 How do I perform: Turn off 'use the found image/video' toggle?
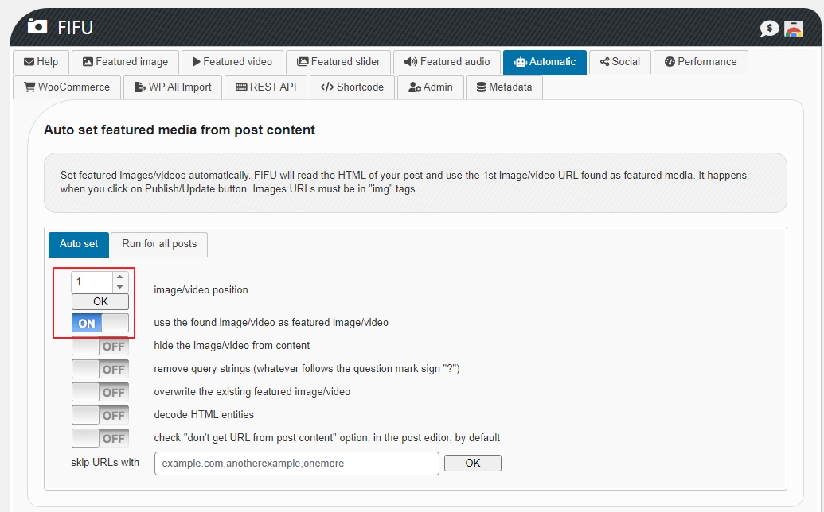(100, 324)
